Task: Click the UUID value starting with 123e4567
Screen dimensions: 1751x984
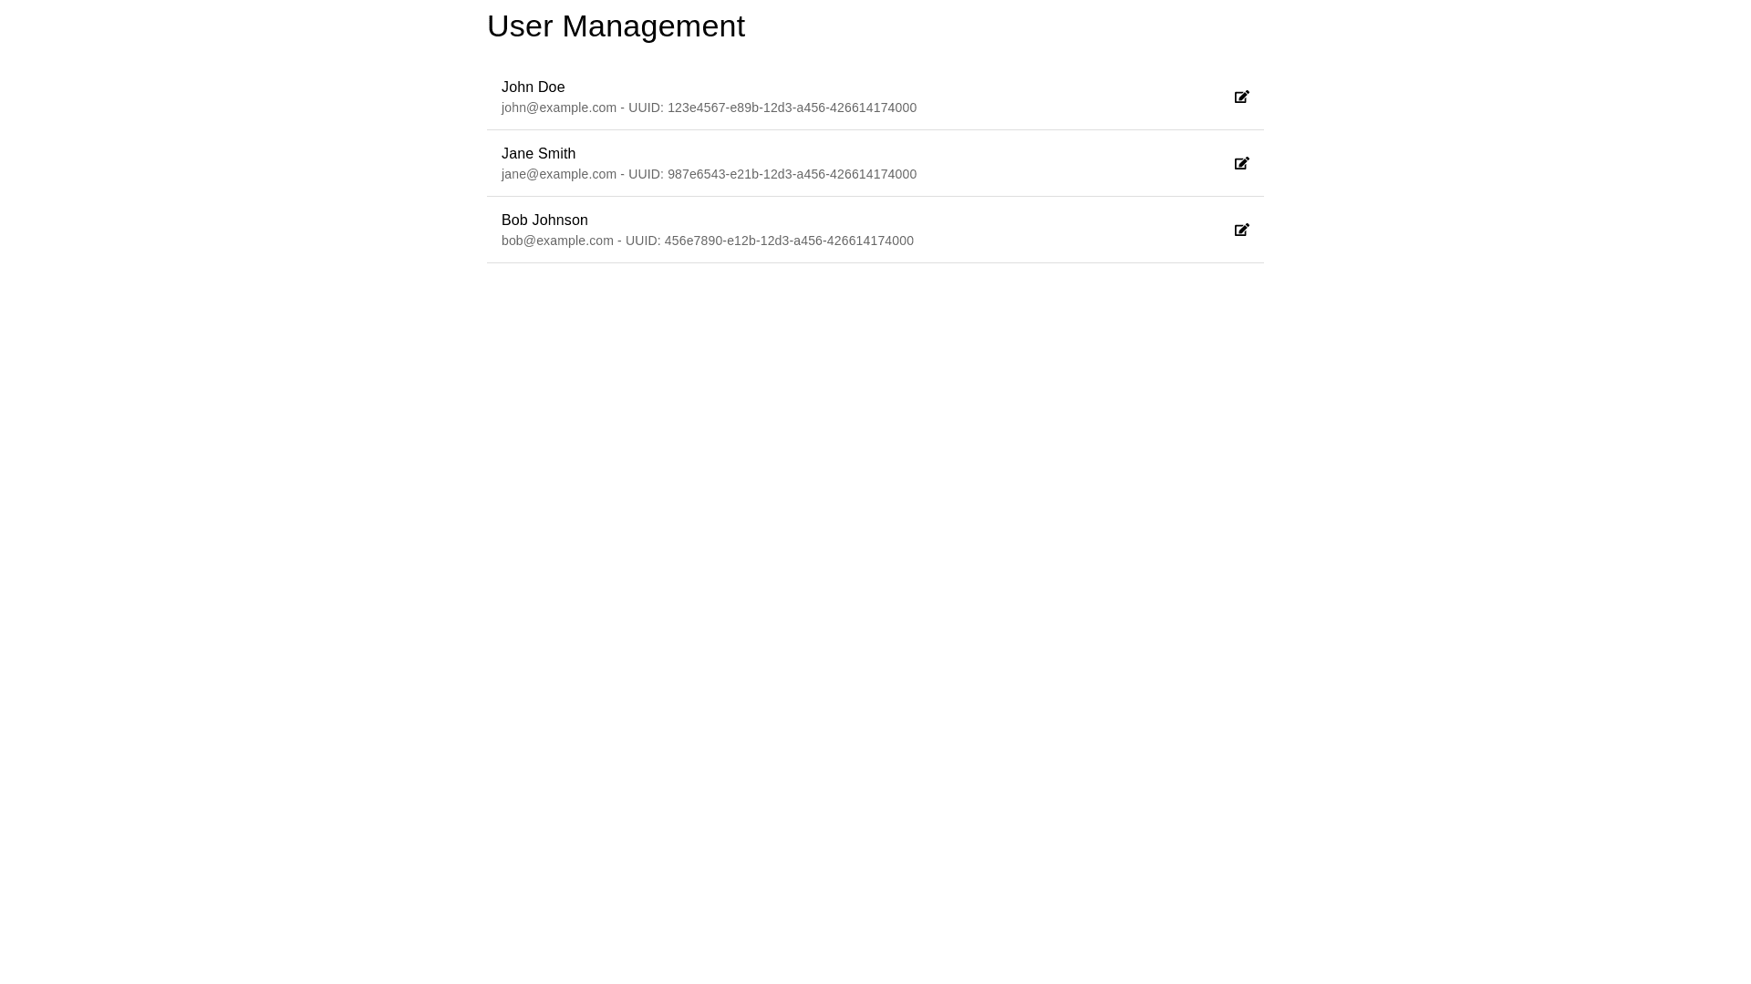Action: click(x=792, y=108)
